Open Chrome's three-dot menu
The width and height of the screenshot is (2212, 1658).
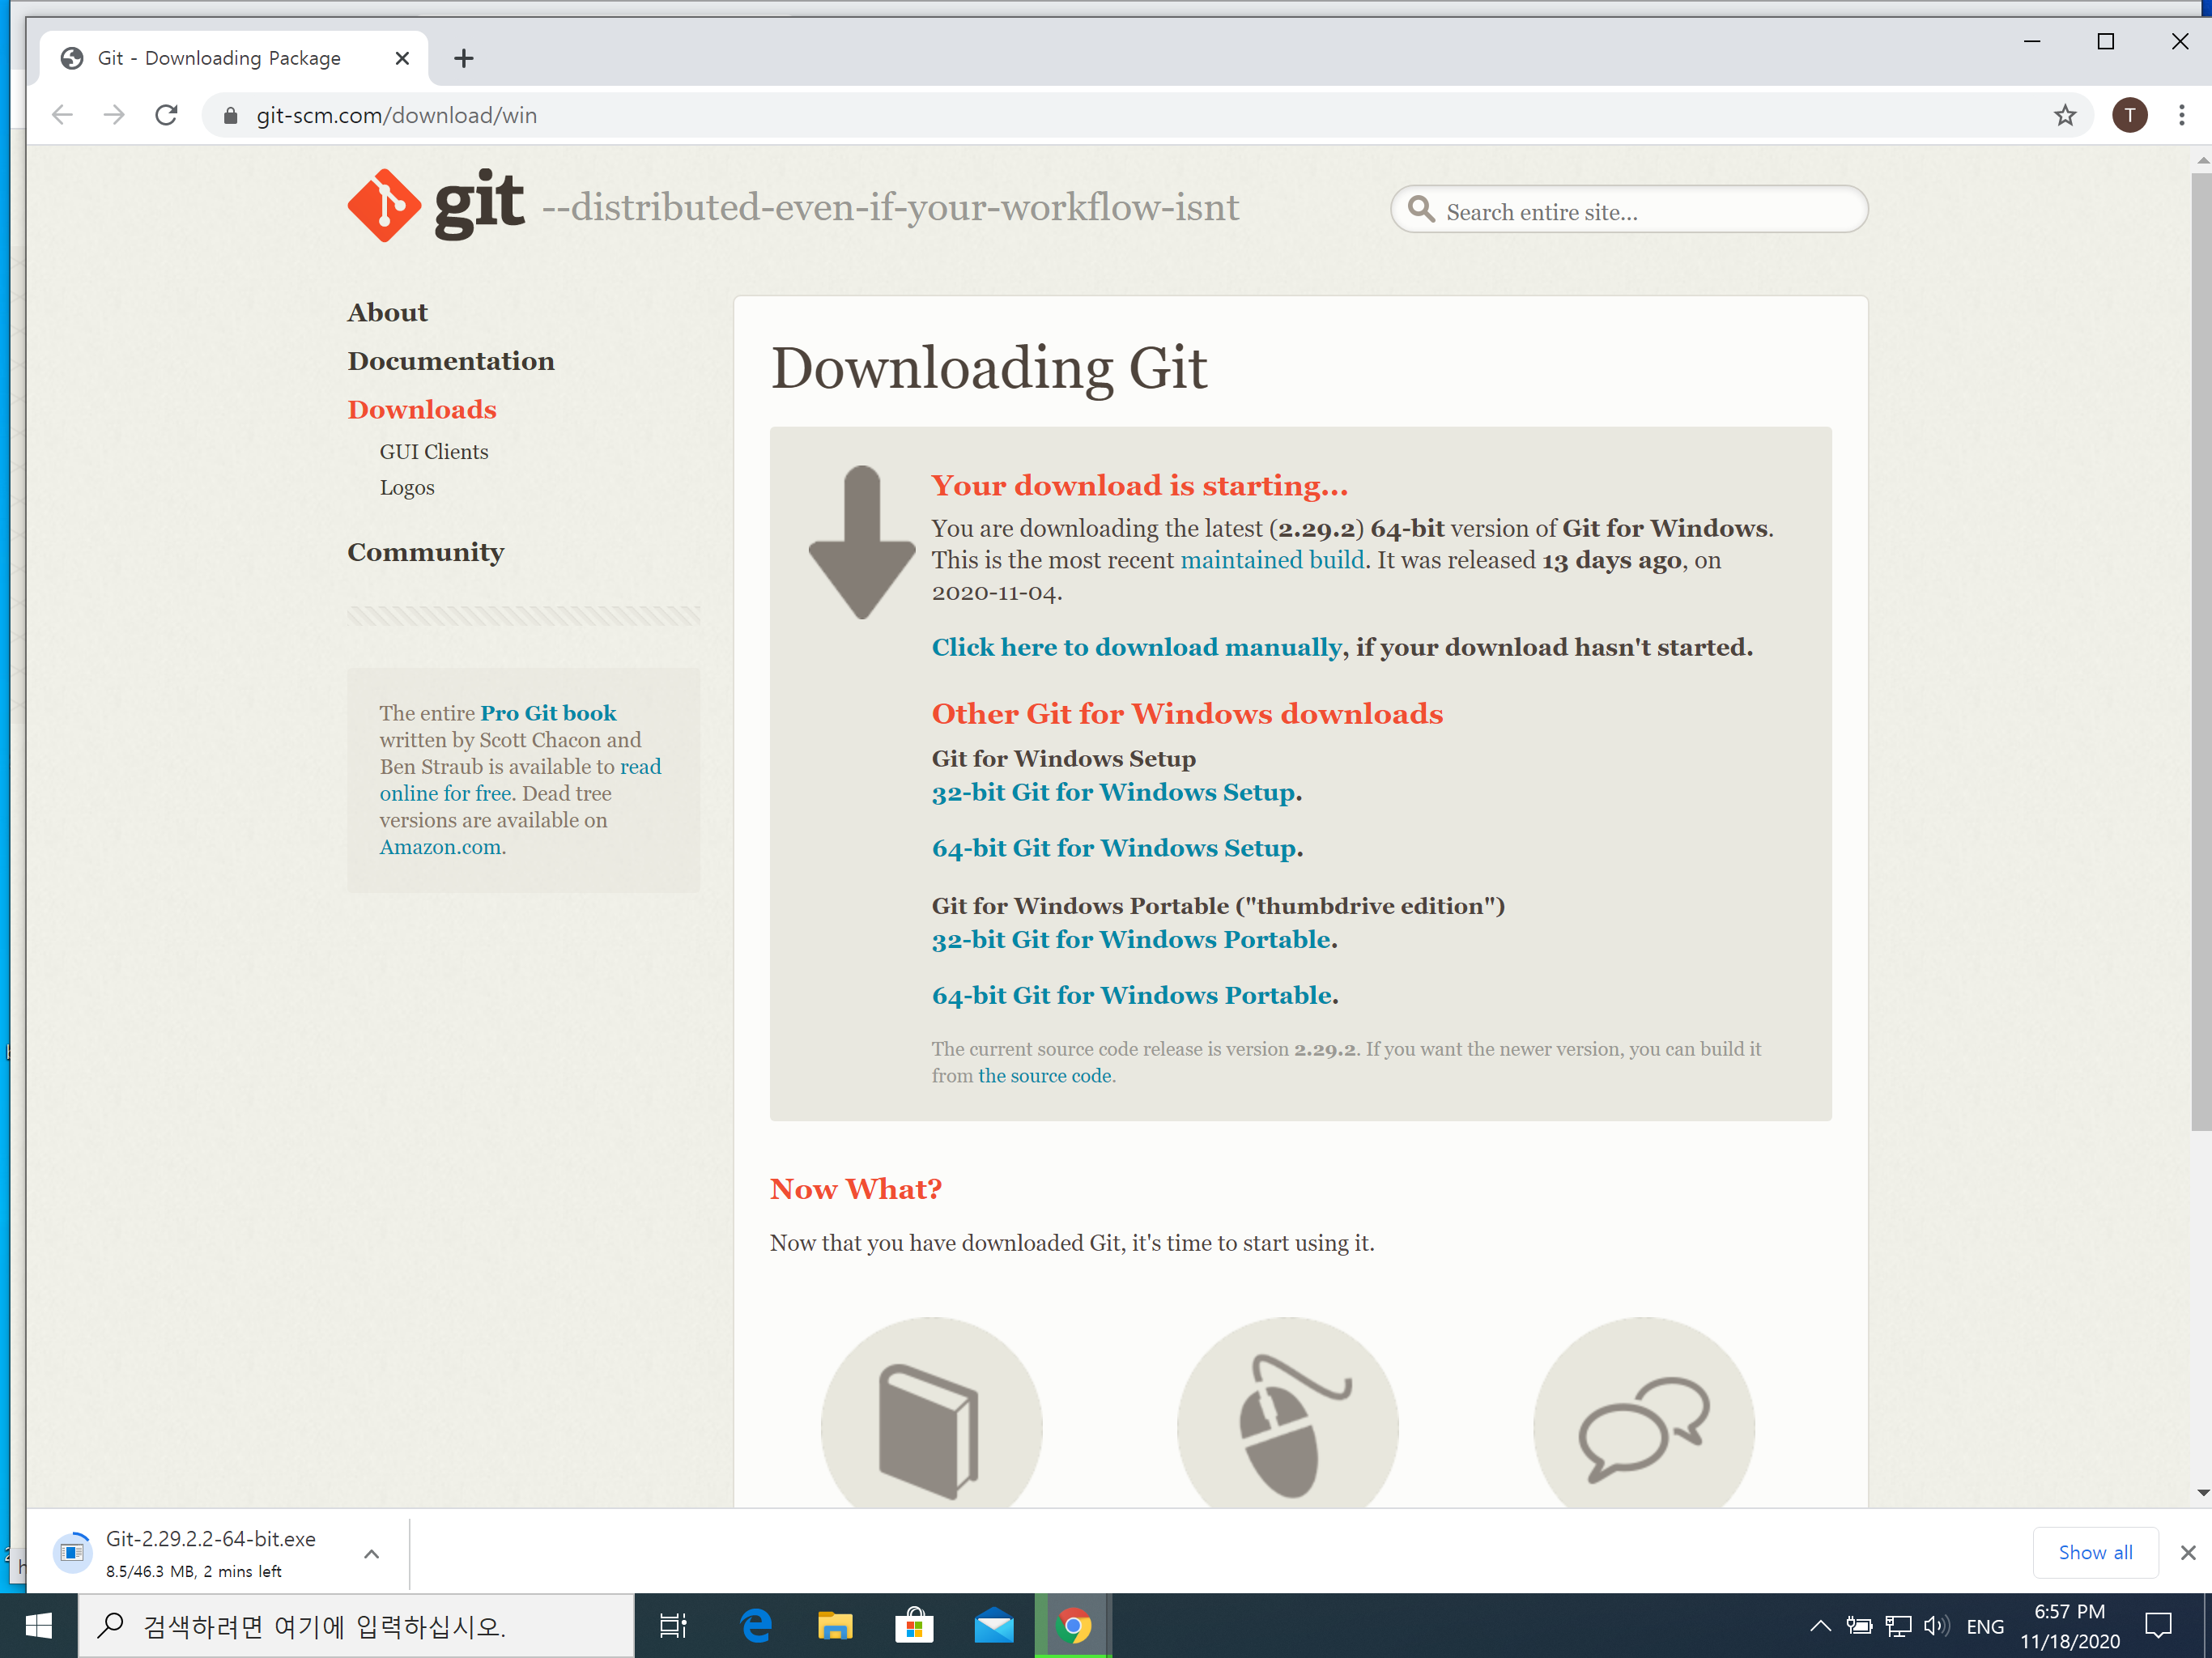(x=2181, y=115)
